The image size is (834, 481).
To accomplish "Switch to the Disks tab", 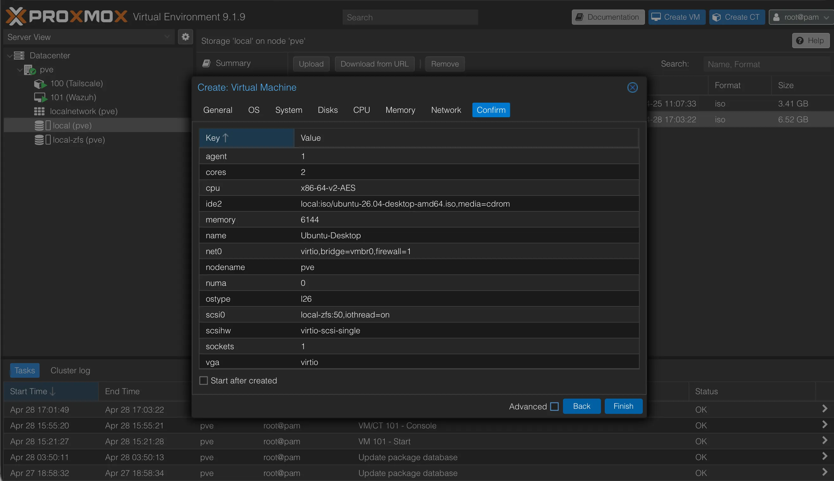I will [328, 110].
